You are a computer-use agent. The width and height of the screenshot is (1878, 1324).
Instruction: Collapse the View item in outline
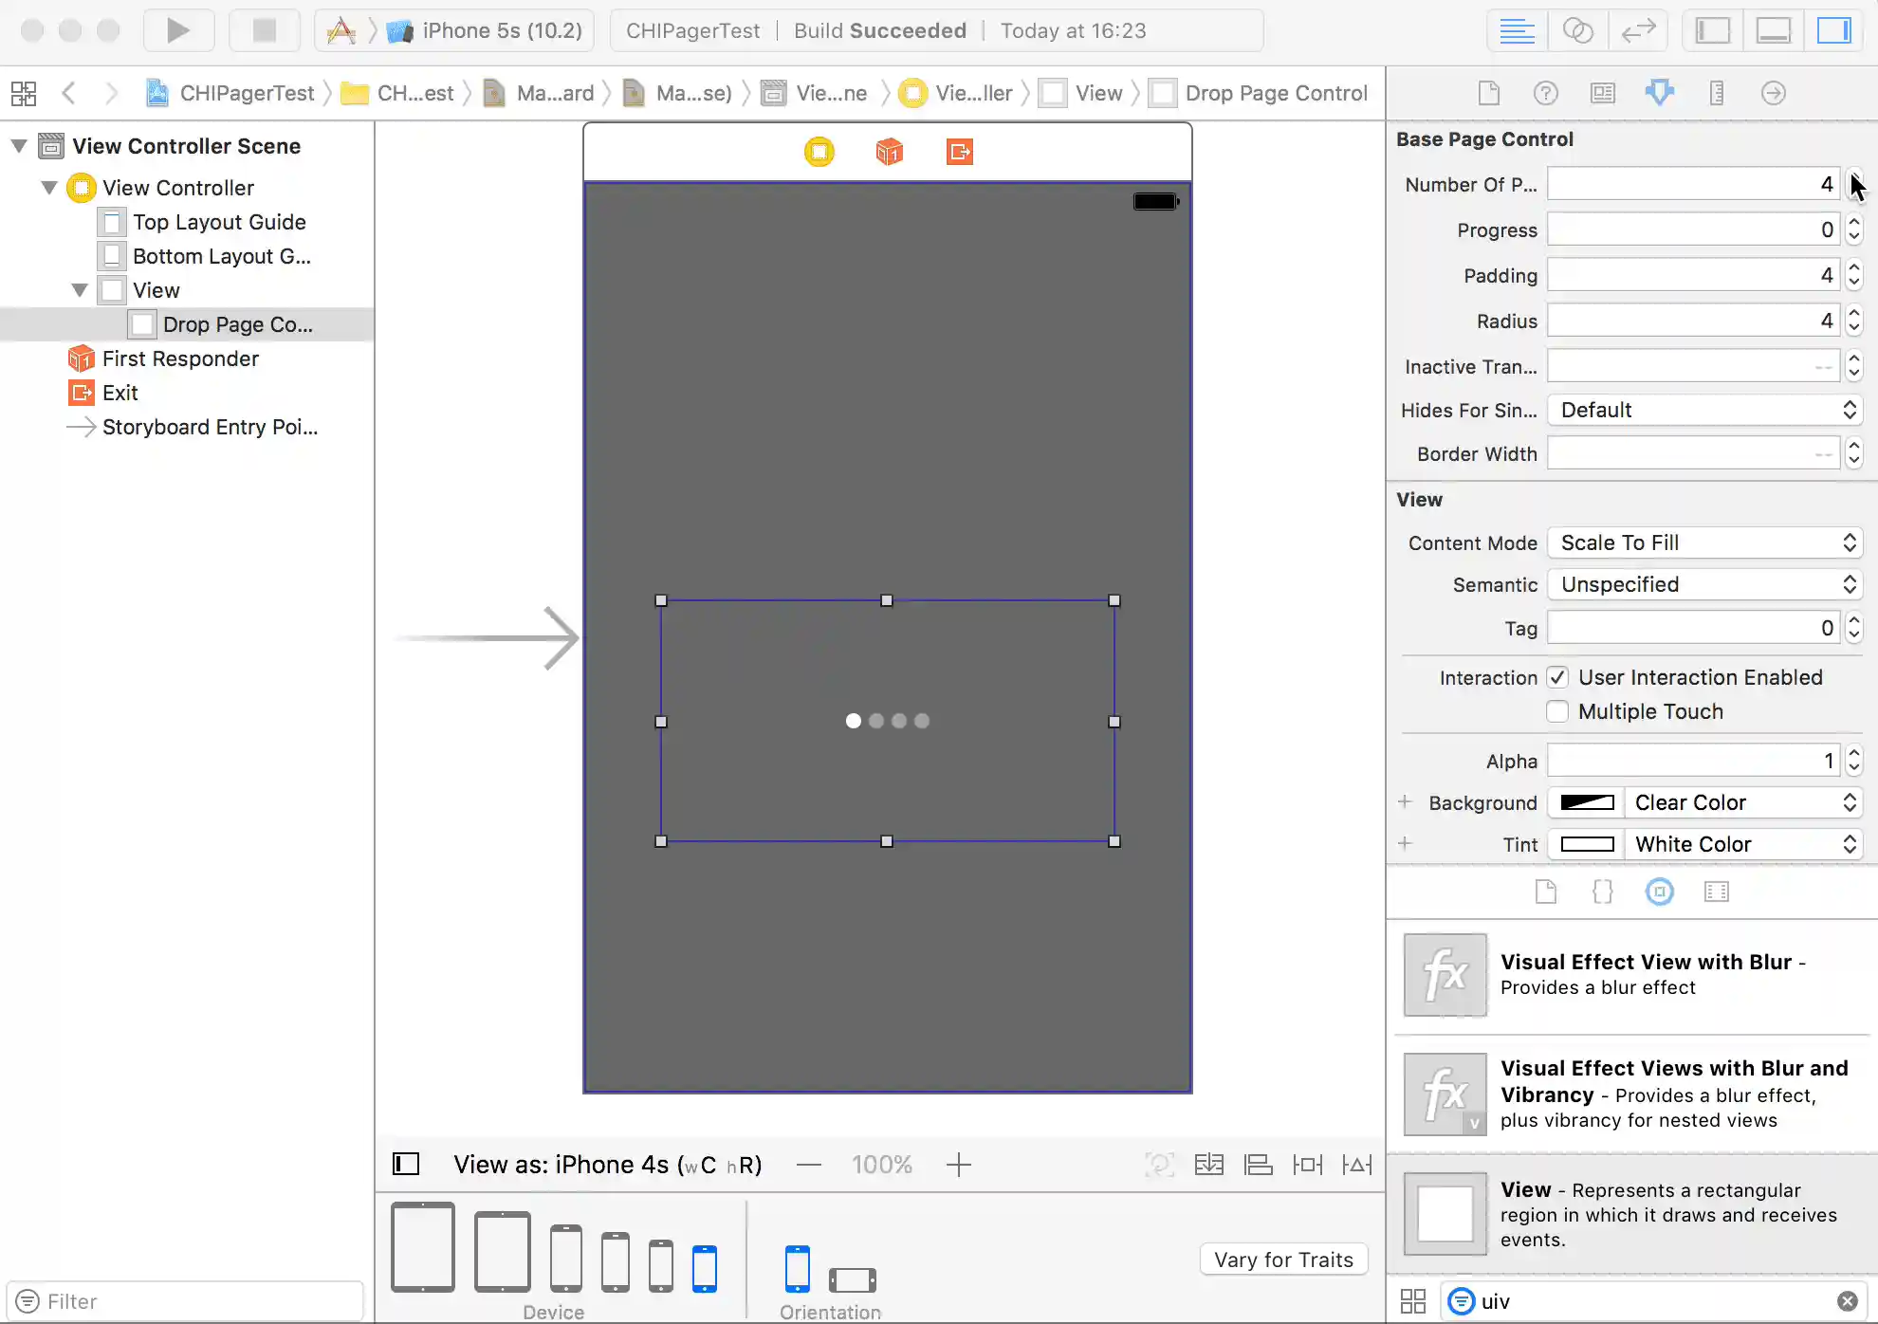coord(80,290)
